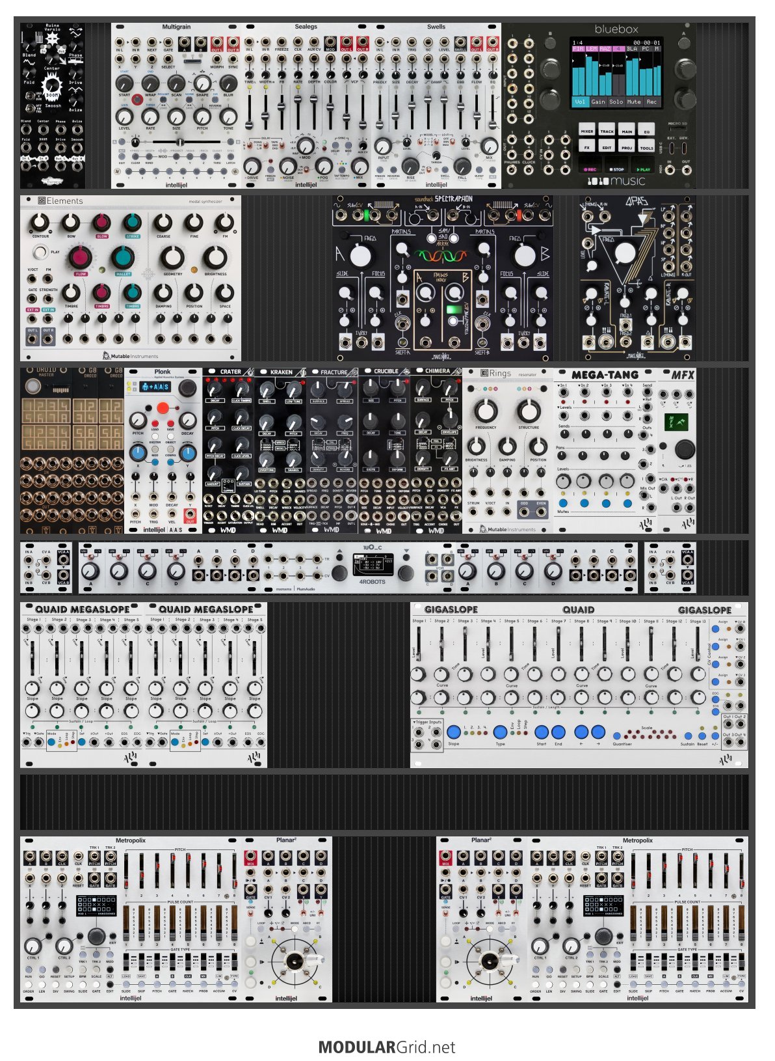Click the bluebox PHONES jack
This screenshot has height=1061, width=775.
512,170
